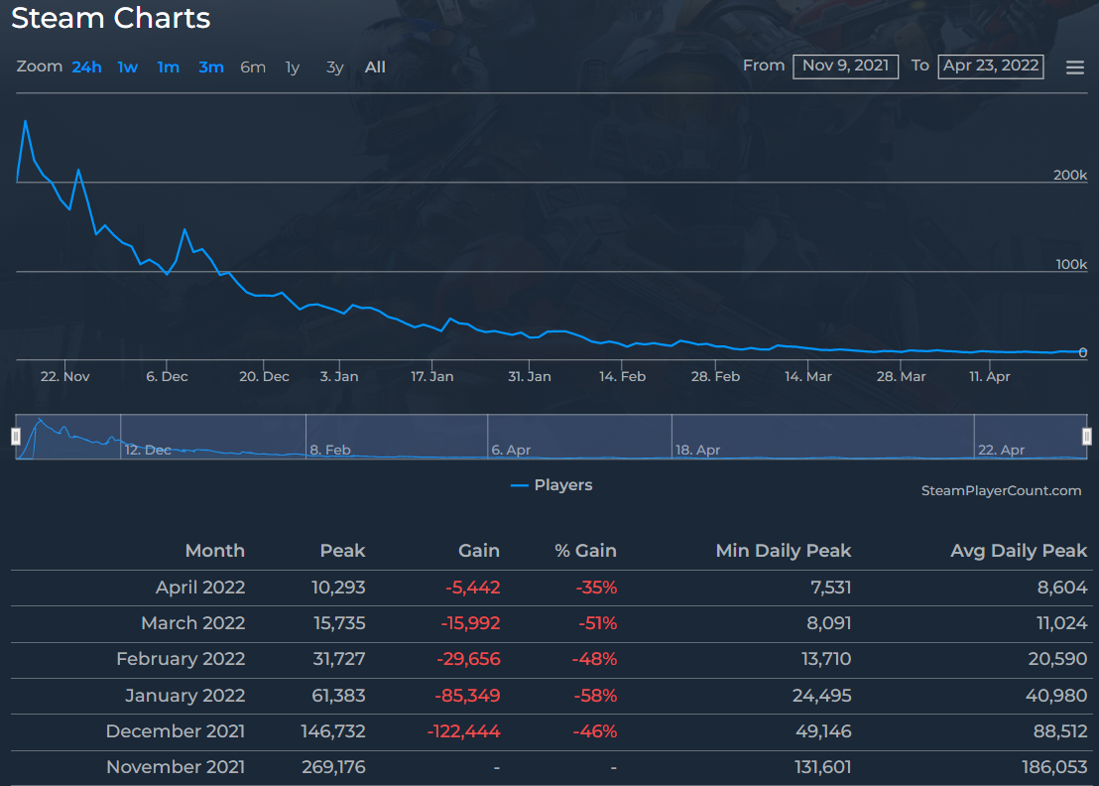Grab the left navigator range handle

coord(16,437)
